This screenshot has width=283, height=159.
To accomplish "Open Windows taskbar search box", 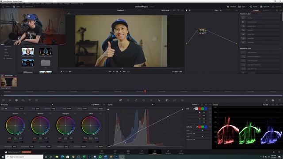I will pyautogui.click(x=24, y=157).
